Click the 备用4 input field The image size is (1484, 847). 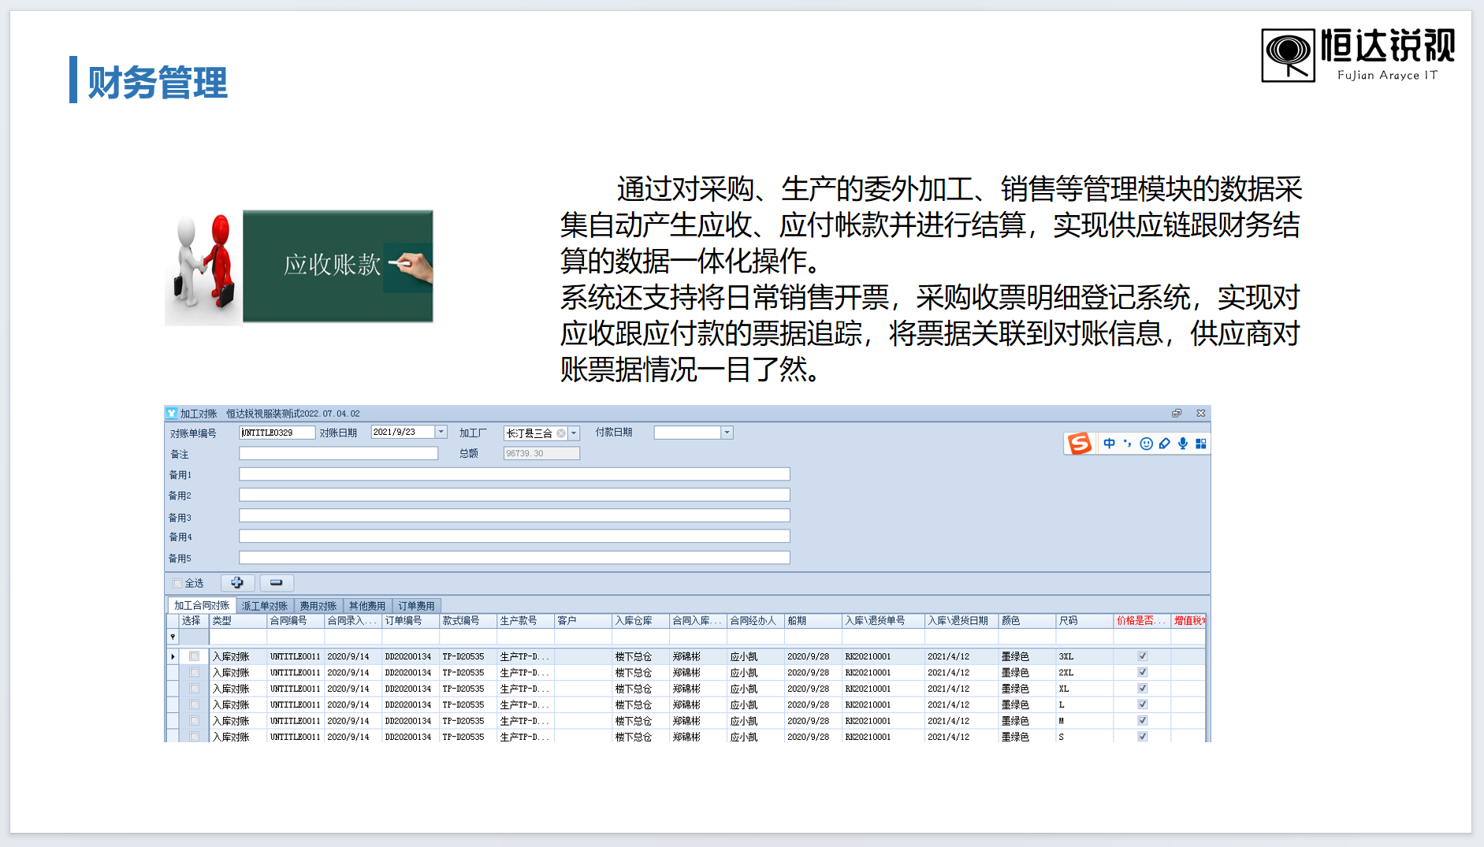click(x=515, y=537)
